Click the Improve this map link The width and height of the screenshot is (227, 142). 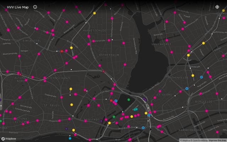217,140
